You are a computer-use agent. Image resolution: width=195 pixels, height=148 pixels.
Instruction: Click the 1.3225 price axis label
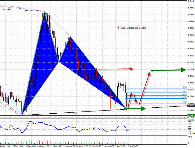tap(191, 42)
